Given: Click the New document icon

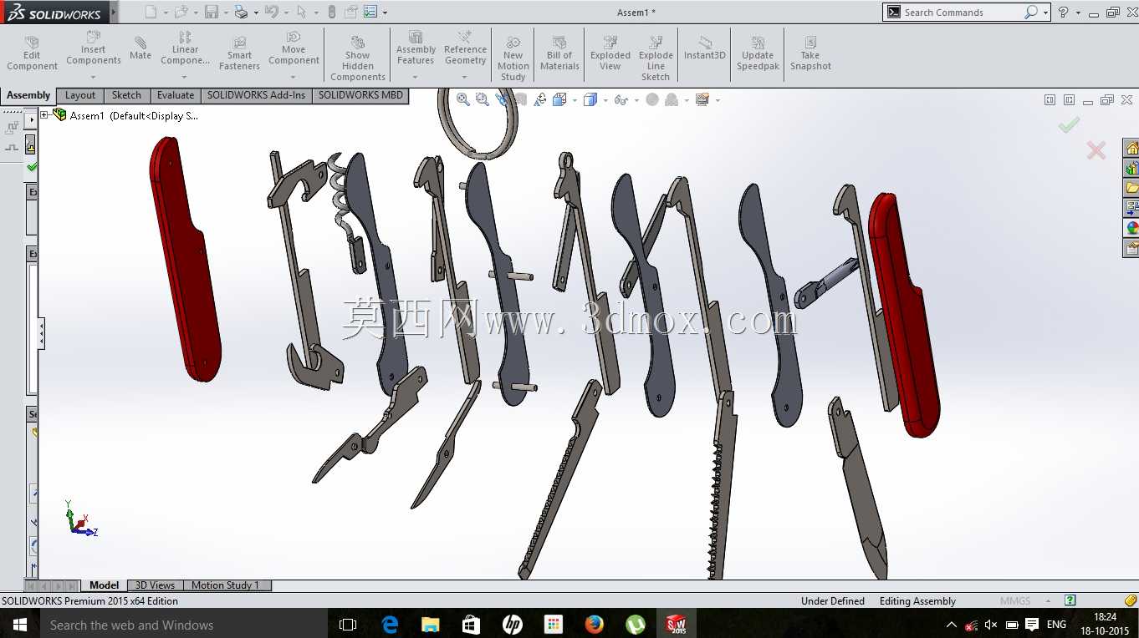Looking at the screenshot, I should tap(151, 12).
